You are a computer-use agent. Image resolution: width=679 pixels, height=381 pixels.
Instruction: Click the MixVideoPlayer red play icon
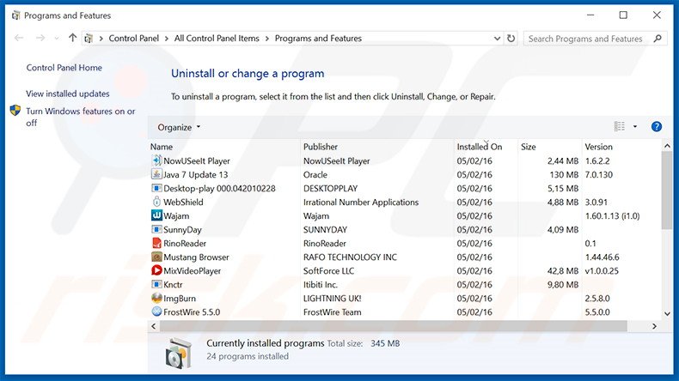point(156,270)
